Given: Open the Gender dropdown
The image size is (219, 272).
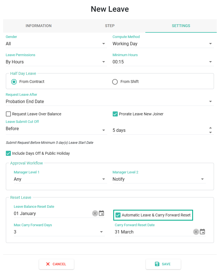Looking at the screenshot, I should click(x=56, y=44).
